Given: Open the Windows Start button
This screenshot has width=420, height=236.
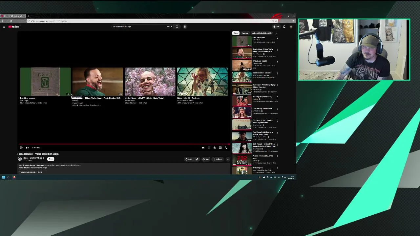Looking at the screenshot, I should 4,177.
